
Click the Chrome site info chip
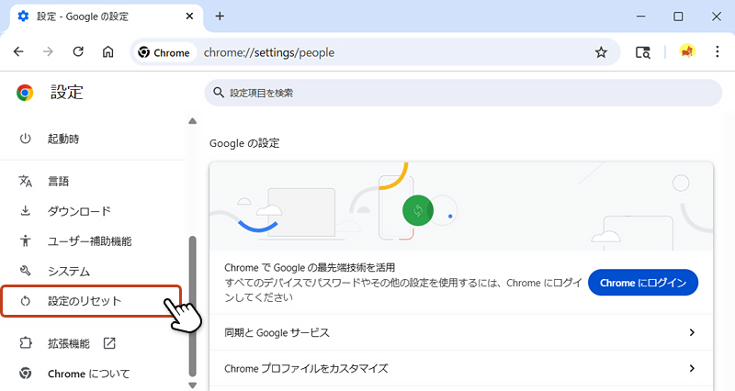[164, 52]
